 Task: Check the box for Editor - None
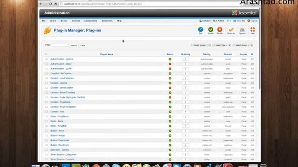(x=47, y=121)
